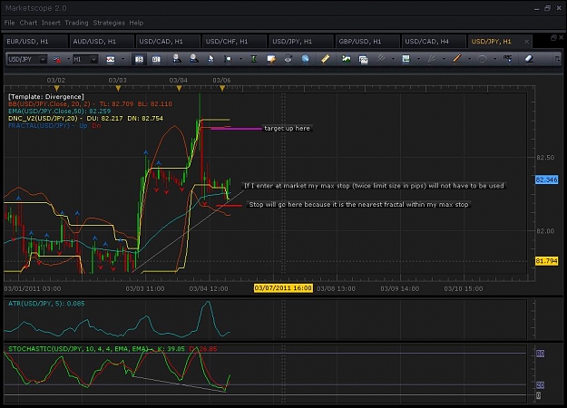Click the 03/06 day marker triangle
567x408 pixels.
(x=222, y=88)
